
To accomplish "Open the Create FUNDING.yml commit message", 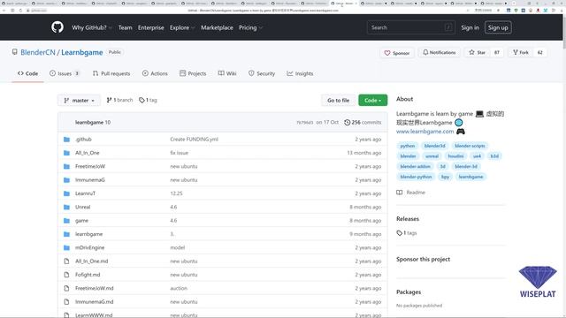I will [x=195, y=140].
